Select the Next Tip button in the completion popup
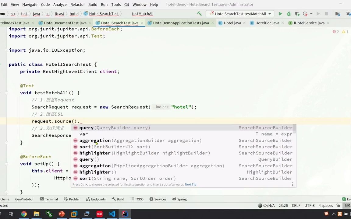351x219 pixels. 190,184
